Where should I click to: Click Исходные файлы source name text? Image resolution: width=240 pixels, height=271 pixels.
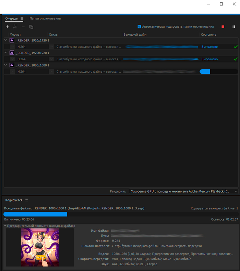click(x=74, y=208)
